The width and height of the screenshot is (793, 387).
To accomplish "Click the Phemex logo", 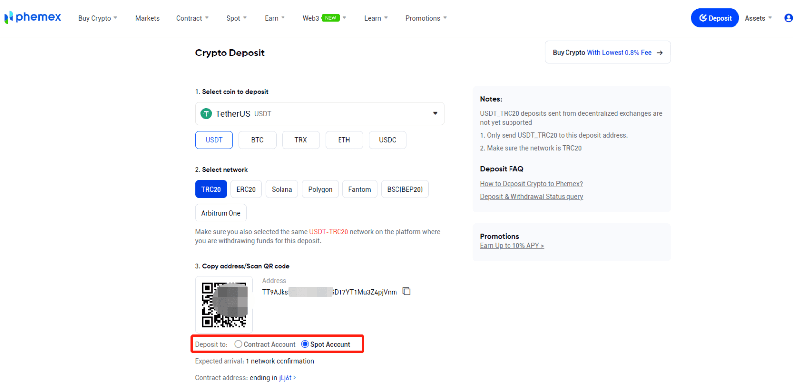I will coord(33,18).
